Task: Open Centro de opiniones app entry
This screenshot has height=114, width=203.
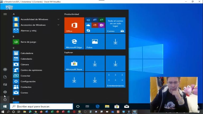Action: coord(31,70)
